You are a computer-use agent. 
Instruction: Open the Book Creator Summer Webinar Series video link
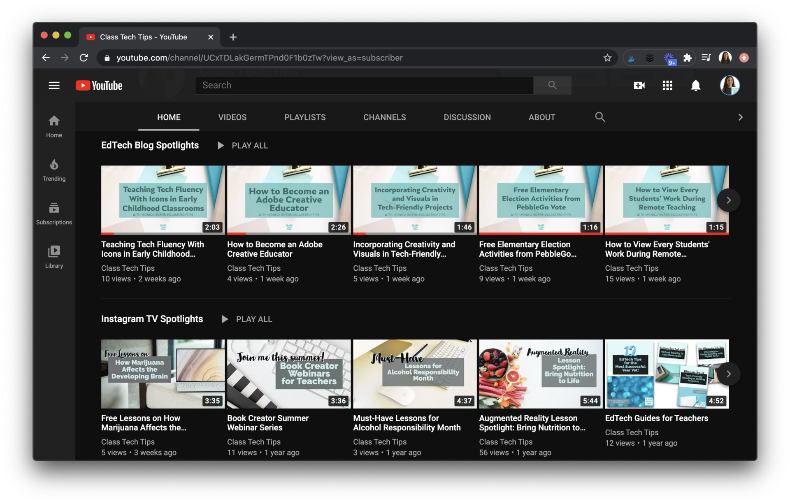pyautogui.click(x=268, y=423)
